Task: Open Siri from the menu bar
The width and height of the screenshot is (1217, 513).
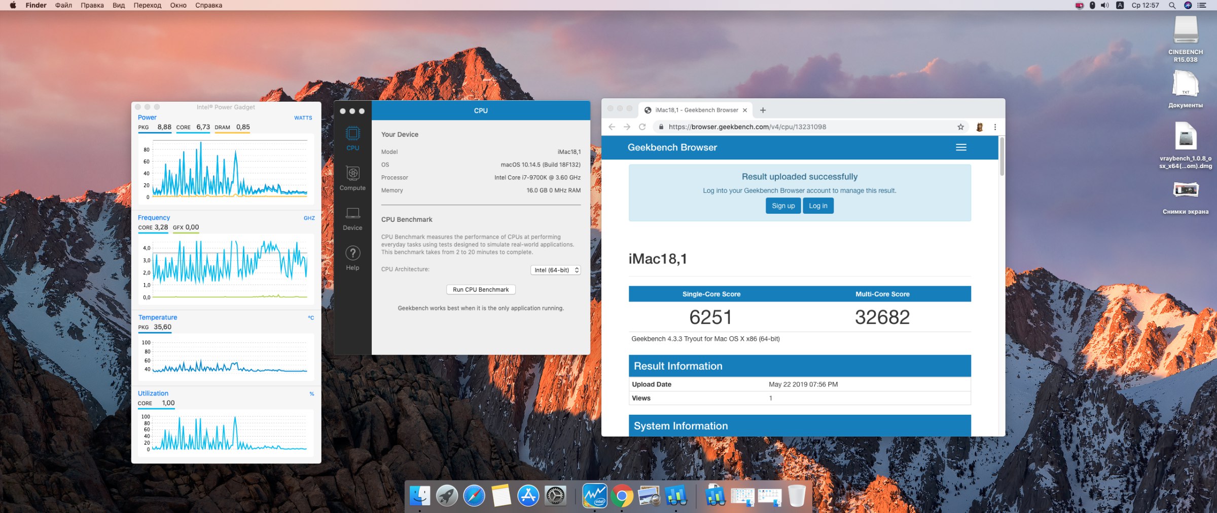Action: pos(1188,5)
